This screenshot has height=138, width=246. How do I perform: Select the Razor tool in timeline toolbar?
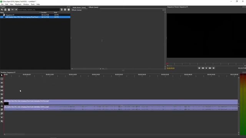tap(2, 87)
